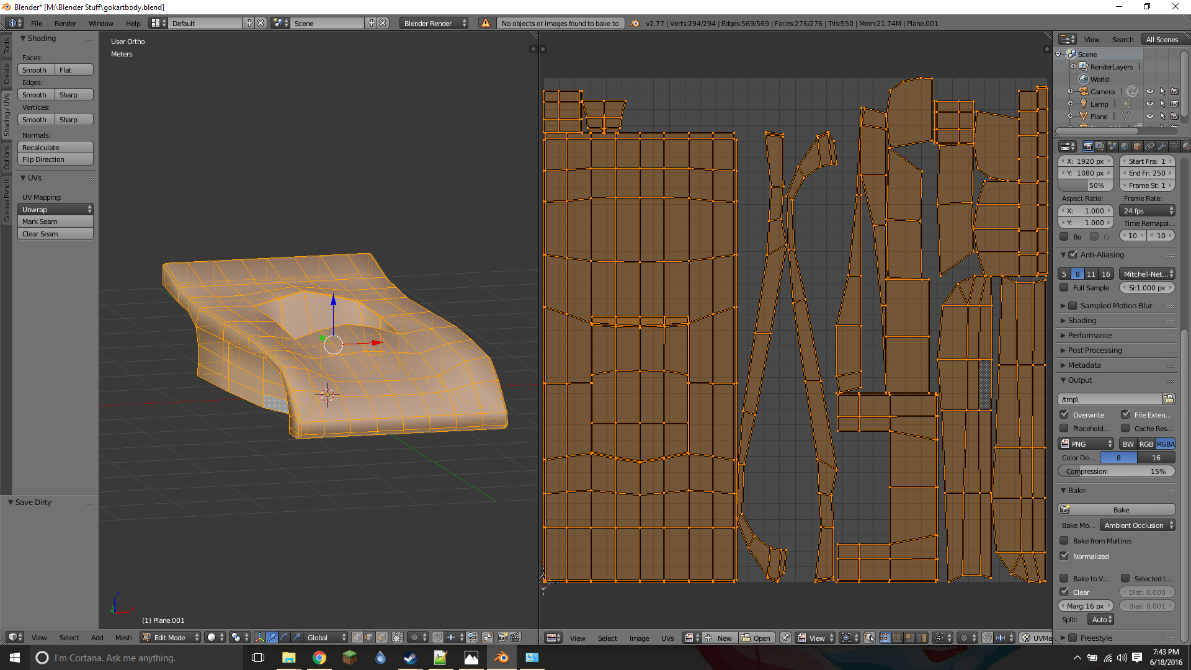Toggle snap magnet in 3D view header
The height and width of the screenshot is (670, 1191).
438,637
